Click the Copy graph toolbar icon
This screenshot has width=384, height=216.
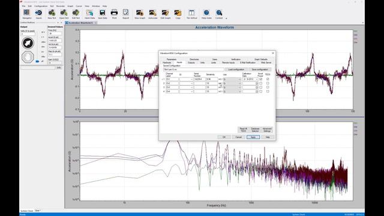click(x=178, y=14)
